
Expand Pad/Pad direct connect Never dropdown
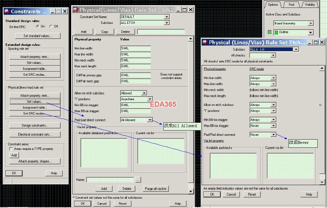pyautogui.click(x=273, y=134)
